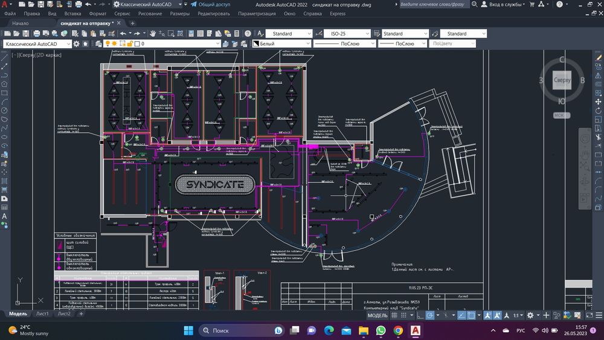
Task: Select the Line tool in draw toolbar
Action: point(4,58)
